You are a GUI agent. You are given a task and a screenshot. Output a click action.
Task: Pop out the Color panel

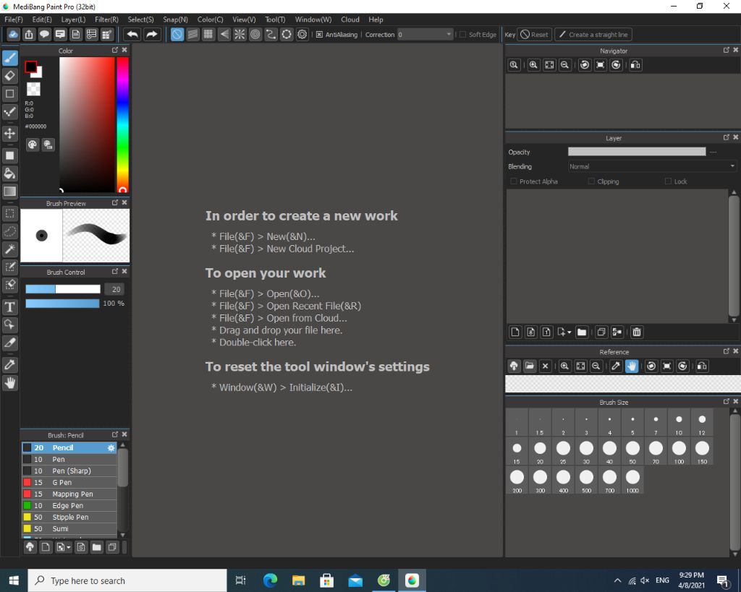click(115, 50)
